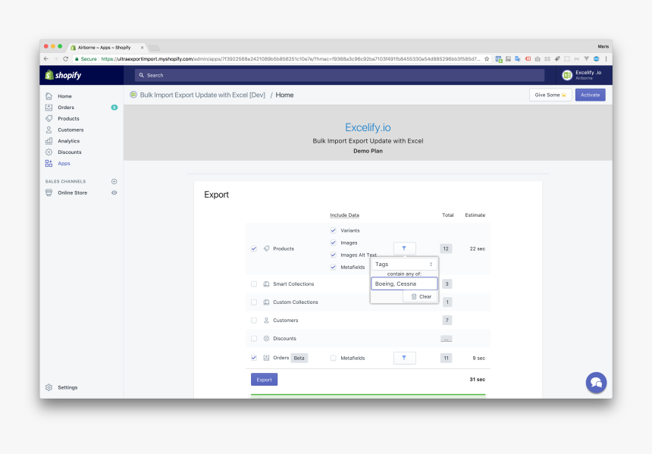
Task: Open Orders in the sidebar
Action: coord(66,108)
